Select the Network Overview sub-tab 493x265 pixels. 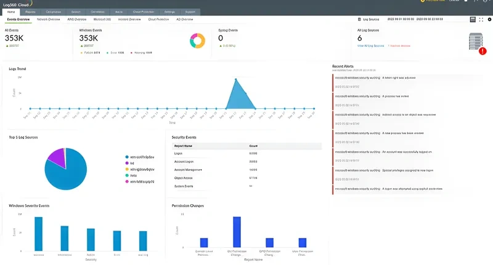48,20
